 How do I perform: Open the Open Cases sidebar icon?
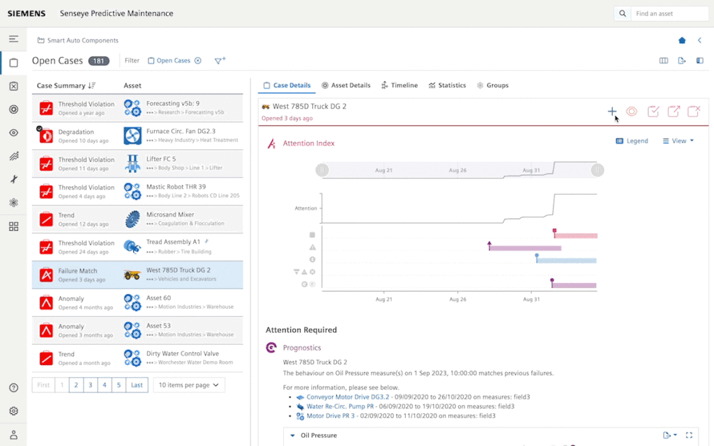(14, 63)
